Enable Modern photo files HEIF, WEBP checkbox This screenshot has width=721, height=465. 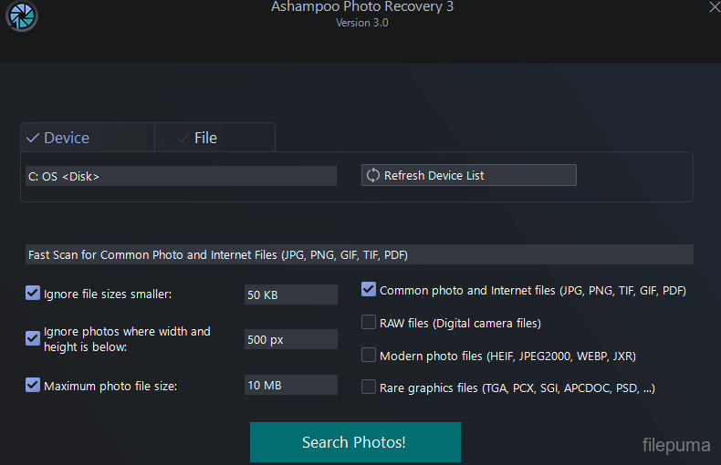(x=369, y=355)
